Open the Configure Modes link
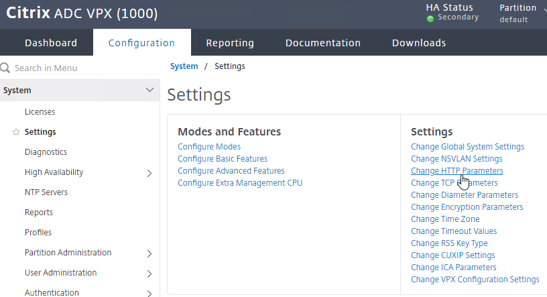The height and width of the screenshot is (297, 547). coord(209,147)
